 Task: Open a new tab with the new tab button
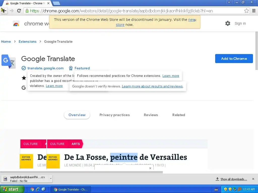click(57, 3)
